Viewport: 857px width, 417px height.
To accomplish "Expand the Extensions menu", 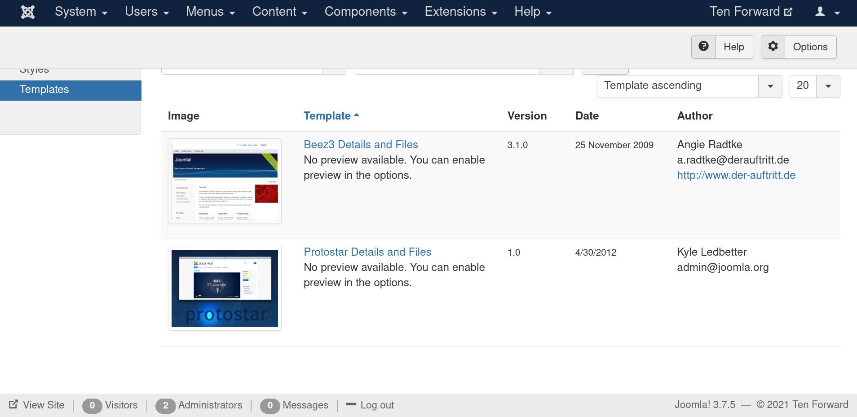I will pos(461,12).
